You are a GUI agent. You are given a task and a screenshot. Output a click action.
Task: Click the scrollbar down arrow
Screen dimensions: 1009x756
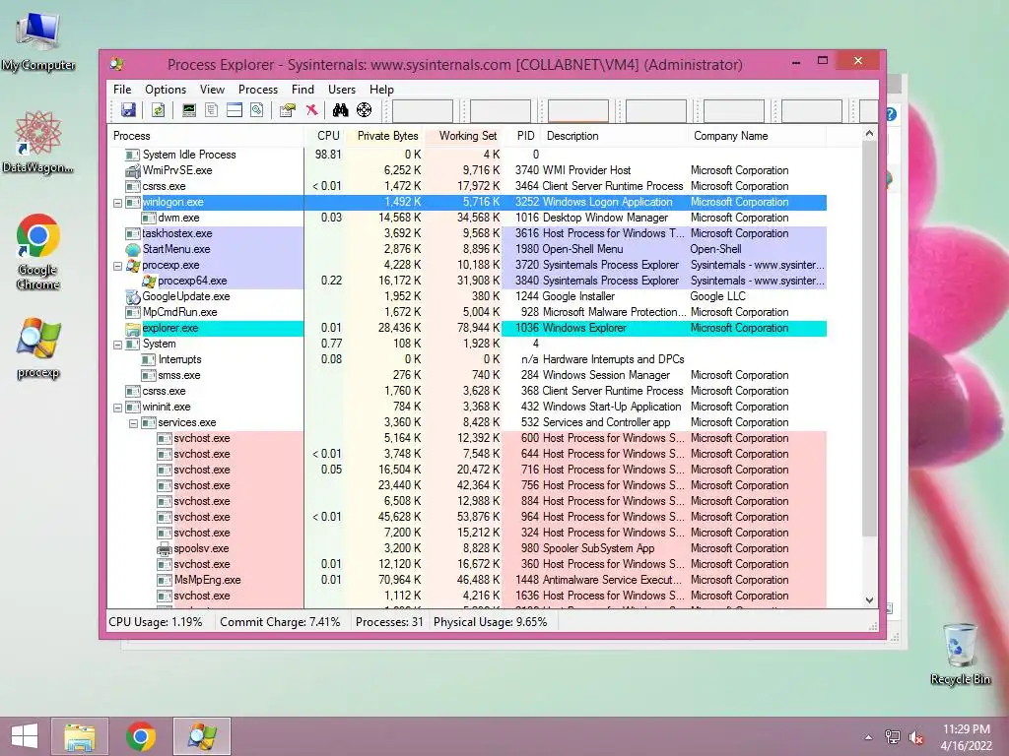(869, 599)
